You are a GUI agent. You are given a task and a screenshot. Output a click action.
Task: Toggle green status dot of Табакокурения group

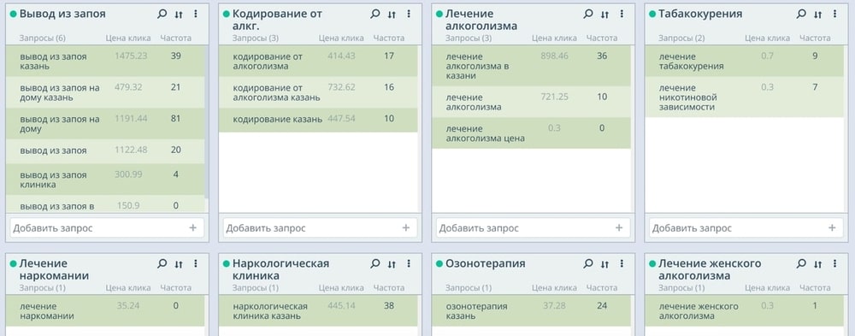click(652, 15)
